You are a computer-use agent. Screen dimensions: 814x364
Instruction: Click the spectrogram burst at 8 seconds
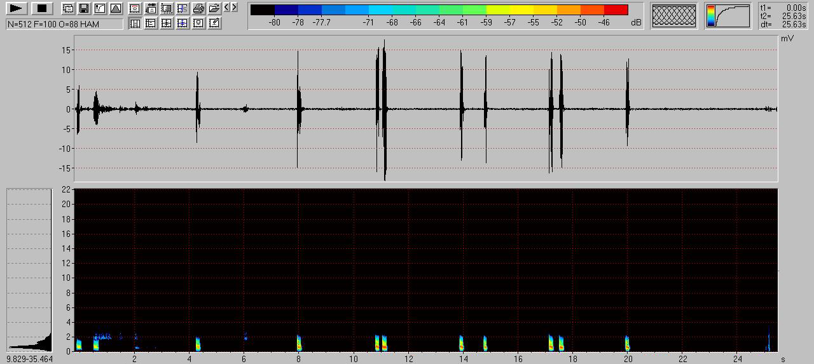pos(299,344)
